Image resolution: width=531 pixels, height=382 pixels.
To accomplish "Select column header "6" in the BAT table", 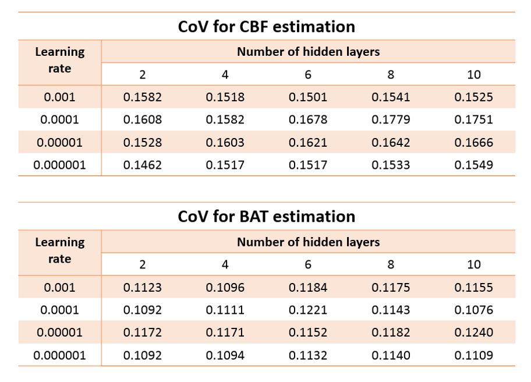I will click(308, 265).
